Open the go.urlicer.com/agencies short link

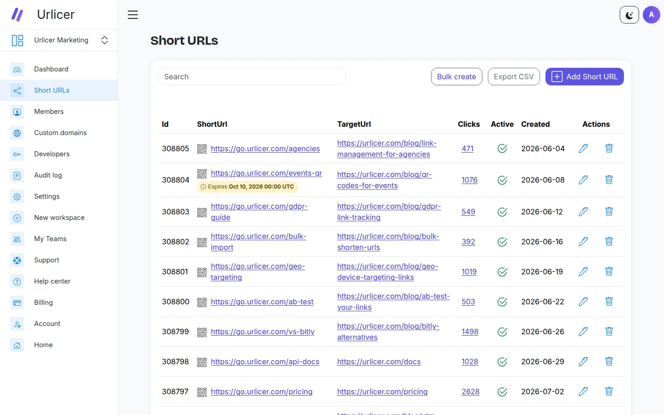(x=265, y=148)
